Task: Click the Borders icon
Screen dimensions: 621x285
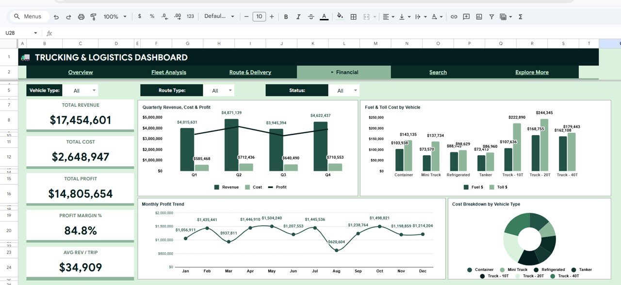Action: tap(353, 16)
